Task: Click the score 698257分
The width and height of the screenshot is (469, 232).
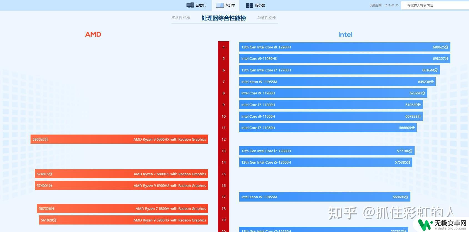Action: point(440,58)
